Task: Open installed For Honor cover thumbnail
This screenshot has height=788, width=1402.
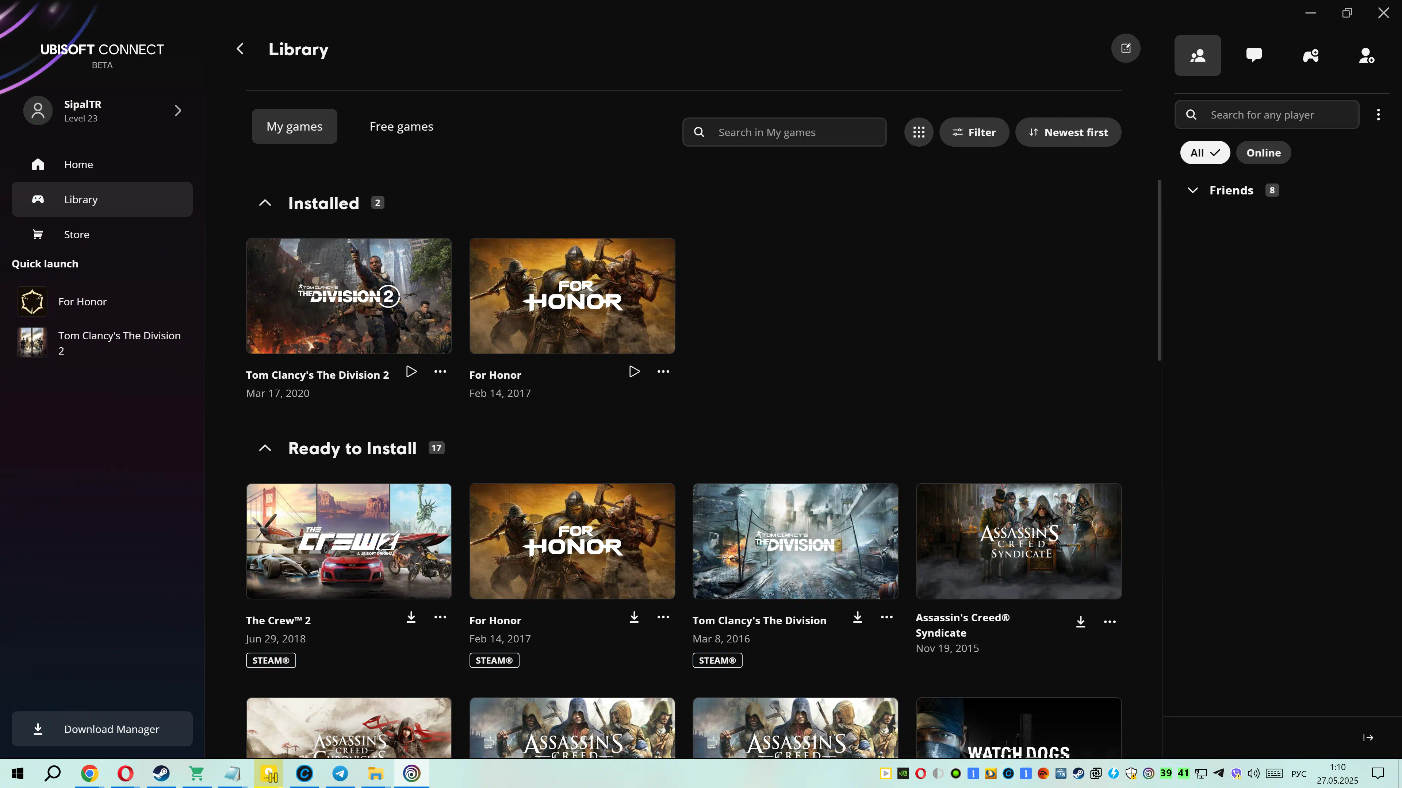Action: coord(572,296)
